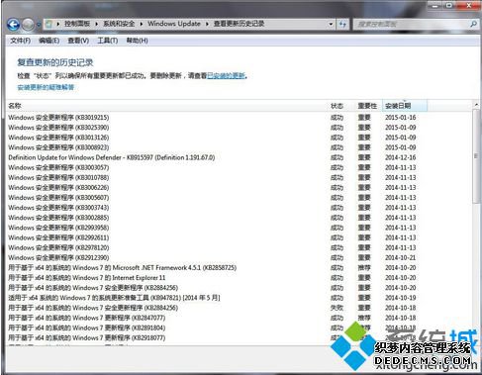This screenshot has height=375, width=482.
Task: Open address bar history dropdown
Action: tap(331, 24)
